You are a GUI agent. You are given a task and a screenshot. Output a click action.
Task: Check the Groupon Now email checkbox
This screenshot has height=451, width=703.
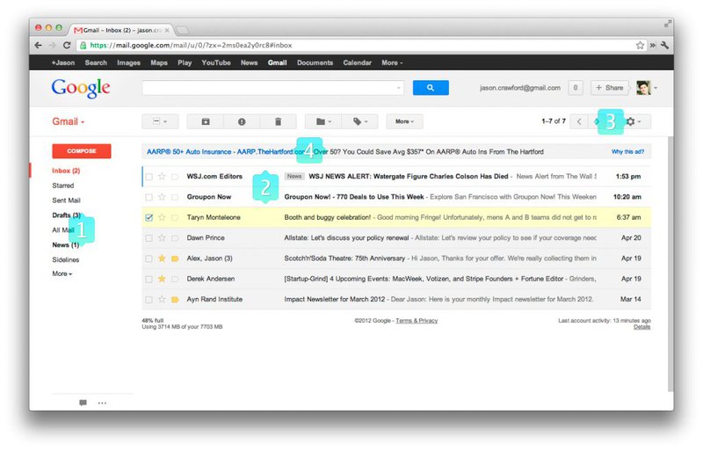pyautogui.click(x=149, y=197)
